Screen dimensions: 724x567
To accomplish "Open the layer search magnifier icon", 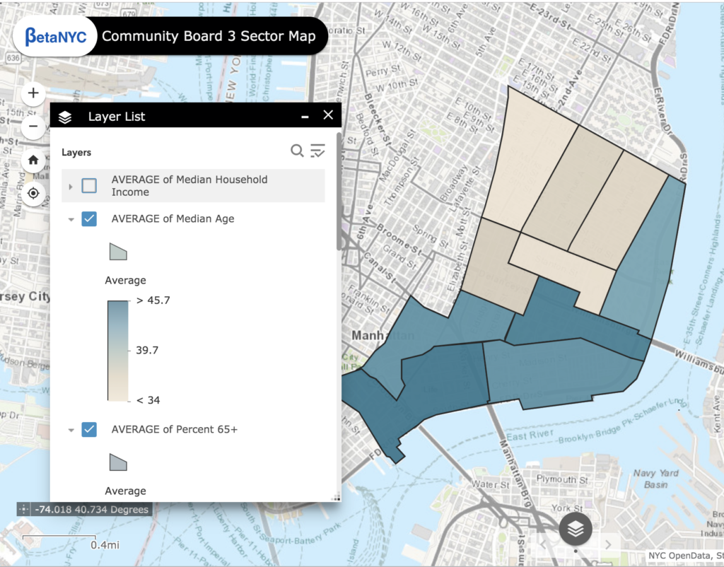I will point(297,151).
